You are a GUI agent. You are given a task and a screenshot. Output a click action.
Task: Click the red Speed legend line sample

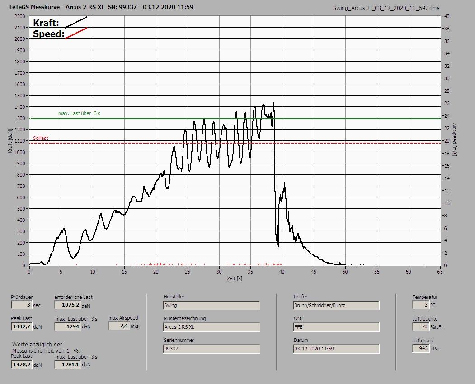pyautogui.click(x=76, y=33)
